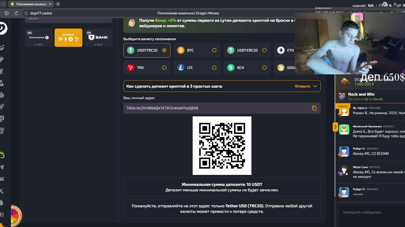Click Mister Саня chat avatar

[x=344, y=171]
